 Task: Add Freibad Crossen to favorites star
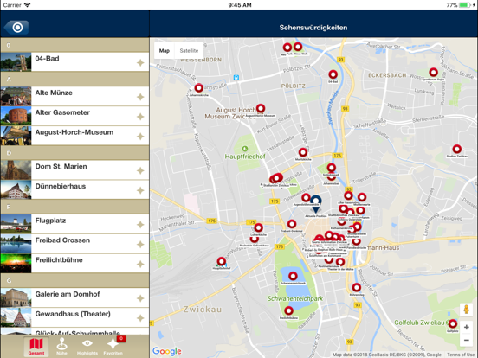(140, 245)
